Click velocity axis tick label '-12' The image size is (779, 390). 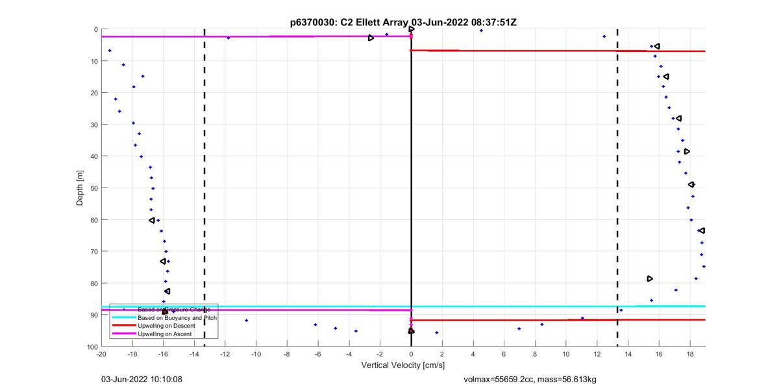point(225,355)
